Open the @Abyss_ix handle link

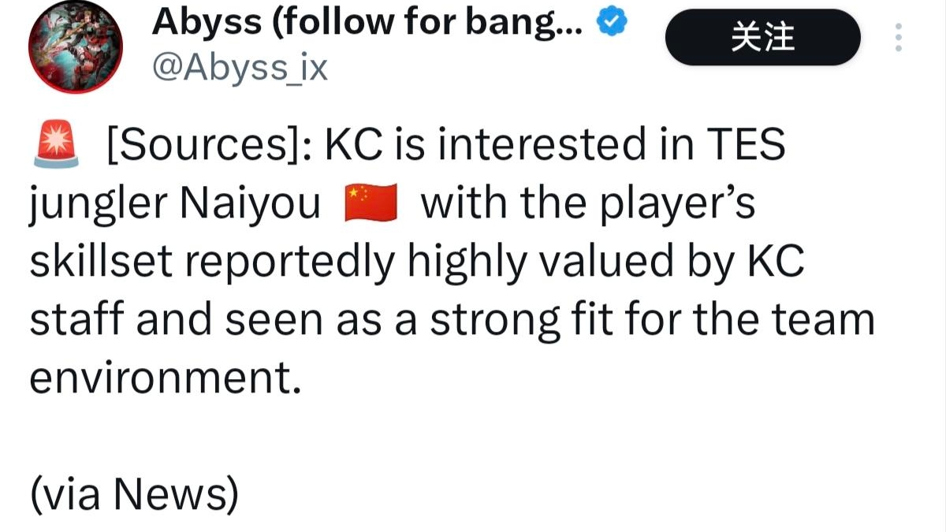[x=239, y=69]
